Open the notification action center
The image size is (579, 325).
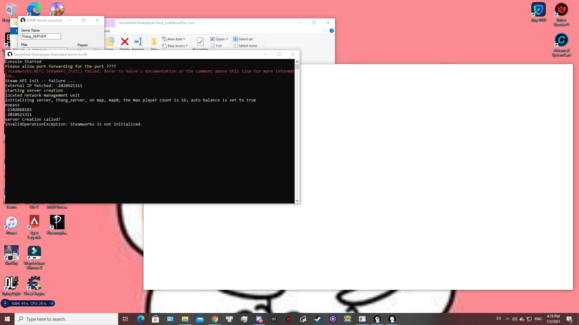570,319
